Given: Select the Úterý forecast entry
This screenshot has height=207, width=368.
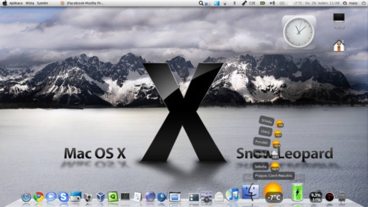Looking at the screenshot, I should click(265, 131).
